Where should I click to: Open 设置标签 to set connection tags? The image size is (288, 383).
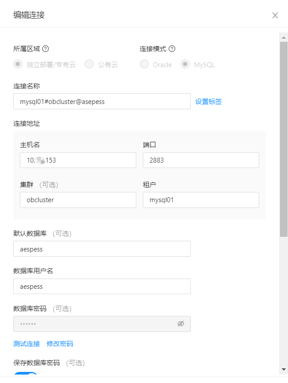(208, 101)
